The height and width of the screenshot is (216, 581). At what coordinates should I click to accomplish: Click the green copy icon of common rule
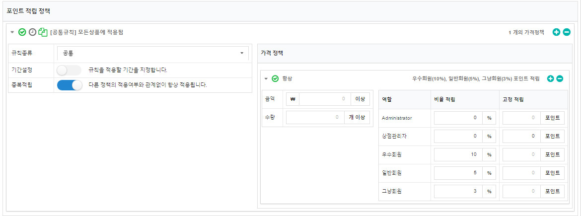(x=43, y=32)
